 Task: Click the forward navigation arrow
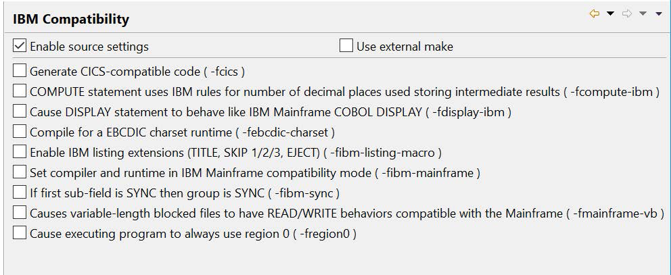coord(627,14)
